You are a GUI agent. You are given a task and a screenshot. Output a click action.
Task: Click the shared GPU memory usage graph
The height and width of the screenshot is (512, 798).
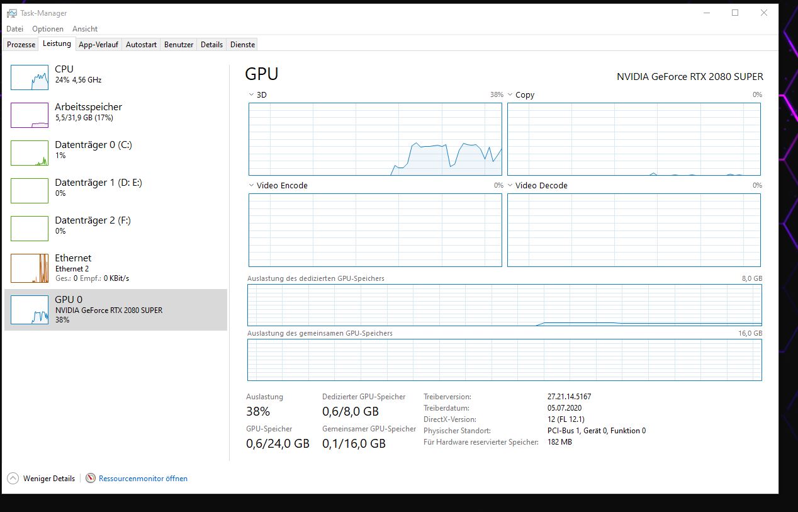(504, 360)
